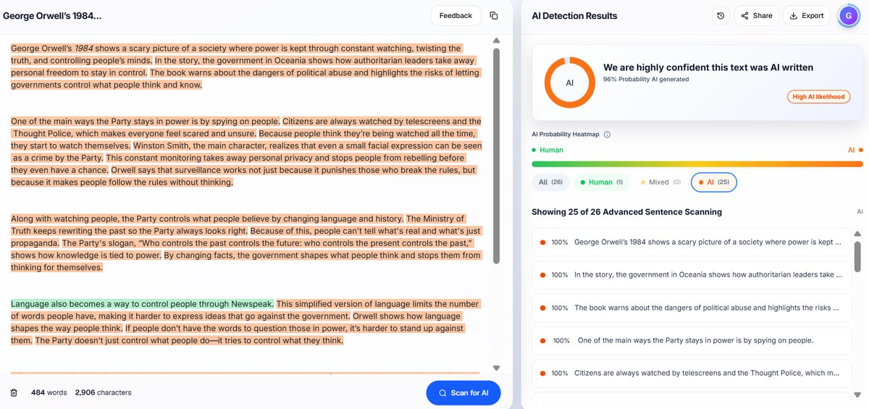Click down arrow of sentence list scrollbar
Image resolution: width=869 pixels, height=409 pixels.
coord(858,396)
